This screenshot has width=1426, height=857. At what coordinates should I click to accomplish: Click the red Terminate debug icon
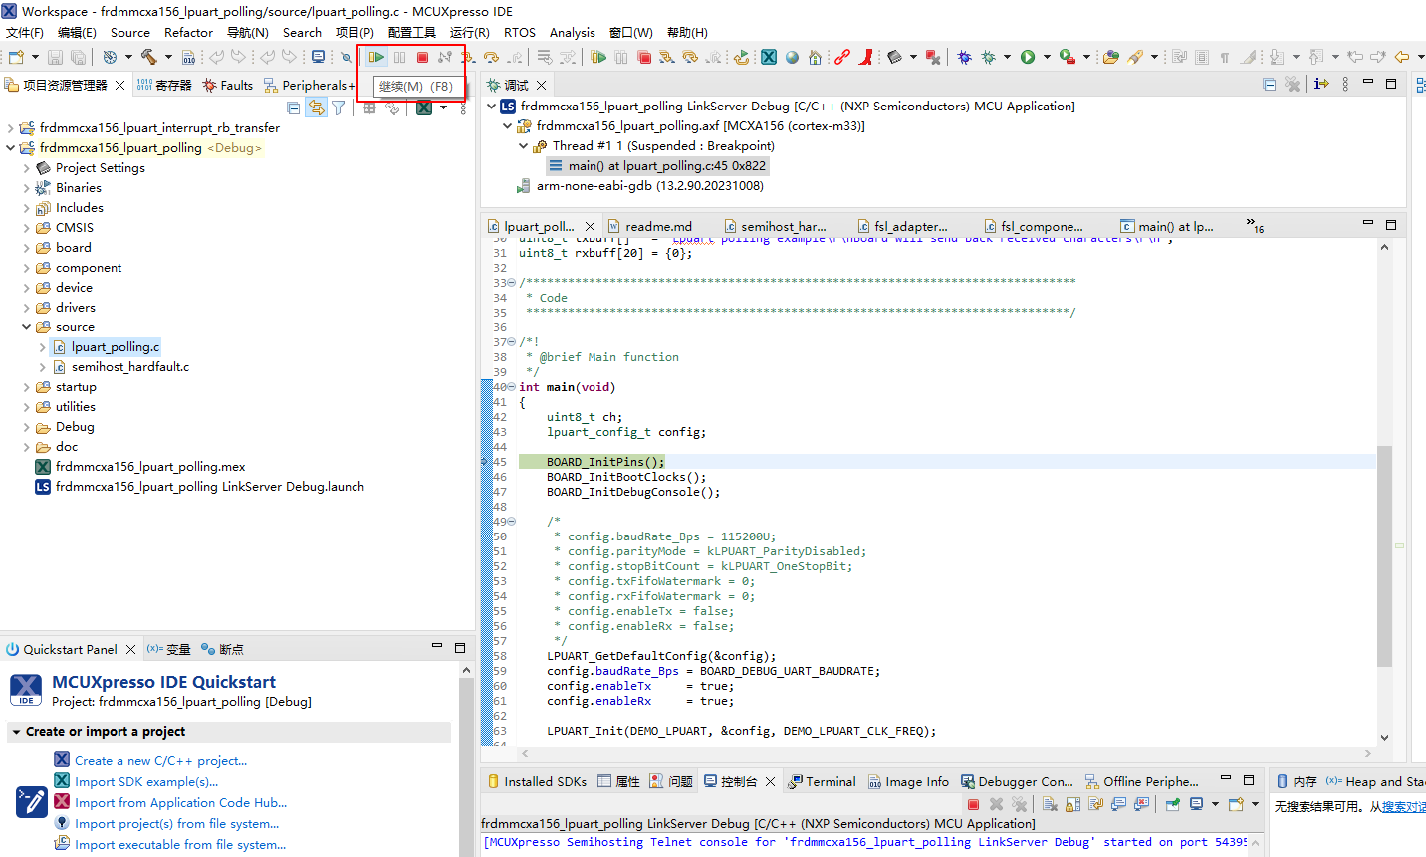pos(422,57)
